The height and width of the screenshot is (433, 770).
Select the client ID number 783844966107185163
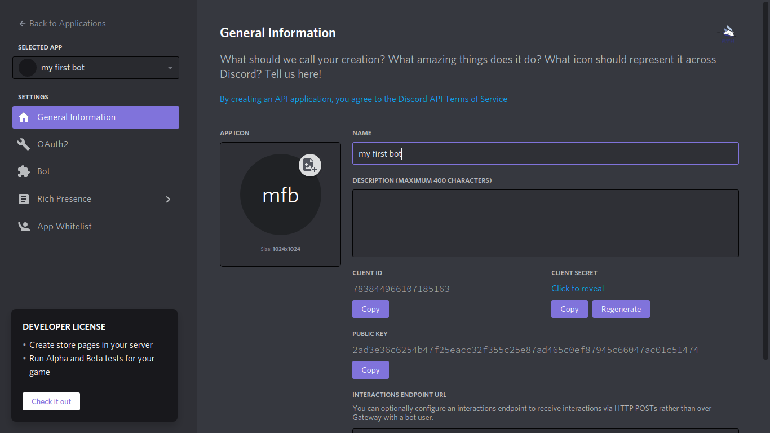(x=401, y=289)
